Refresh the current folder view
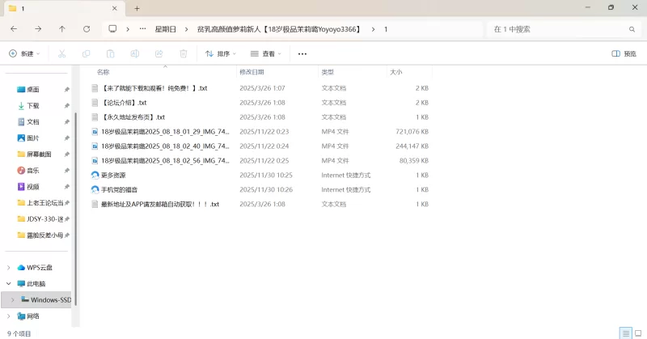 (87, 29)
